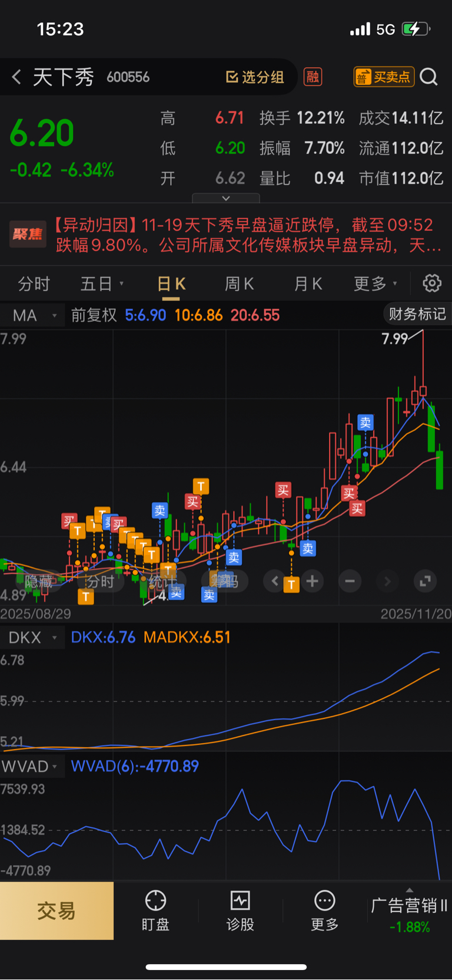Viewport: 452px width, 980px height.
Task: Tap the chart end date 2025/11/20
Action: (416, 614)
